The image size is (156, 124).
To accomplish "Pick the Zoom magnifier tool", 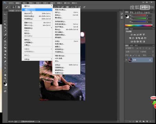I will (x=5, y=78).
